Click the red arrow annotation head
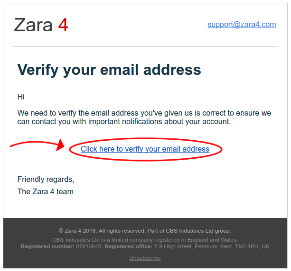 coord(60,145)
